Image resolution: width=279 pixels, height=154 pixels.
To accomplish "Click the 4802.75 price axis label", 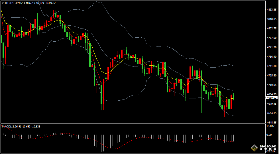I will [272, 29].
